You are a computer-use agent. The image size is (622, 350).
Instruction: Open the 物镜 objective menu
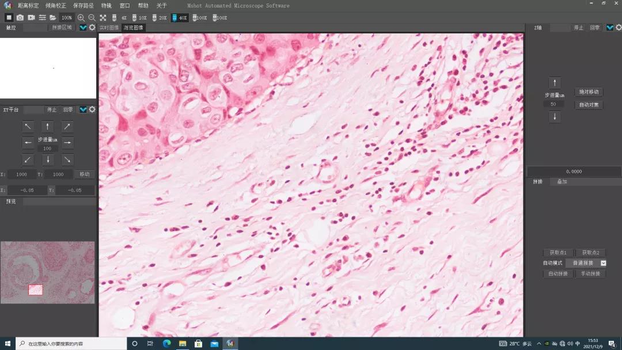[x=107, y=5]
